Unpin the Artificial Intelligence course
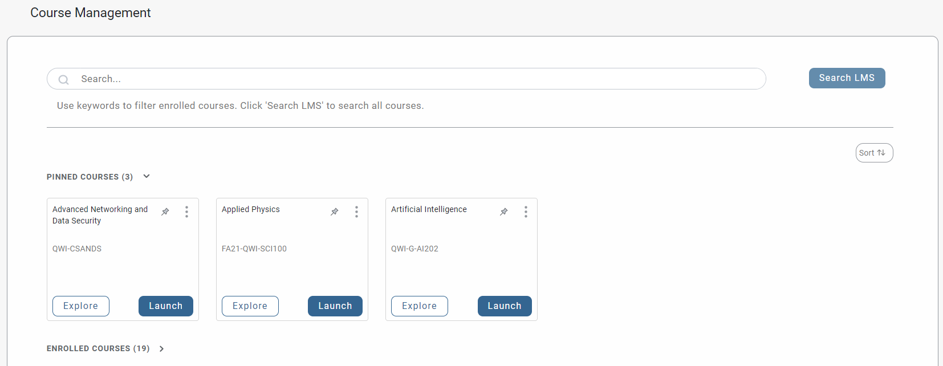This screenshot has height=366, width=943. (504, 212)
